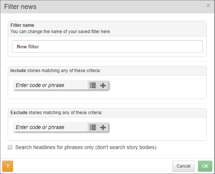Enable searching headlines for phrases only
This screenshot has width=215, height=174.
[10, 147]
